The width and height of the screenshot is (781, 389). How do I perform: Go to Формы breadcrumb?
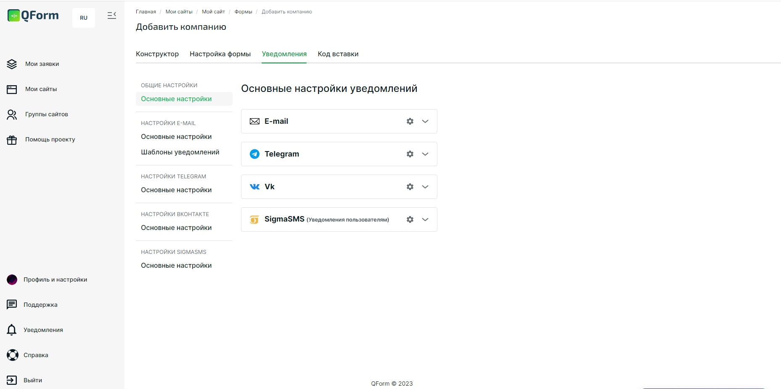244,12
